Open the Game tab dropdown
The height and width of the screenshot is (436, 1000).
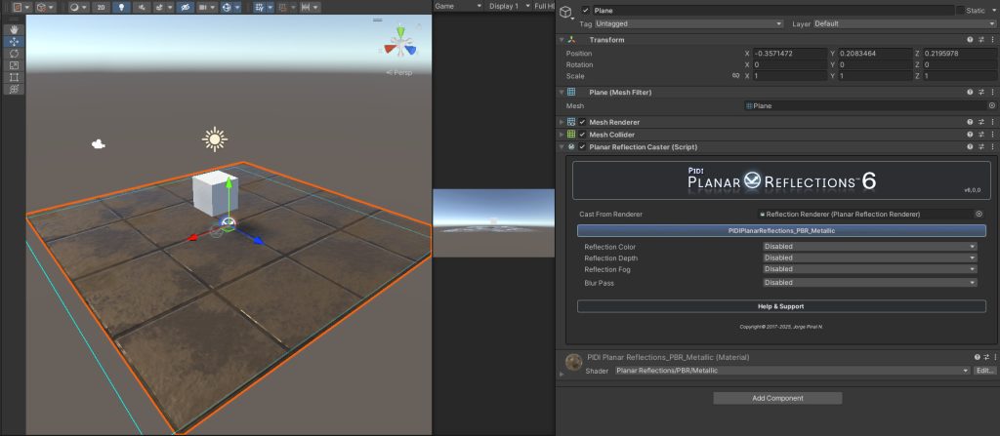(459, 6)
